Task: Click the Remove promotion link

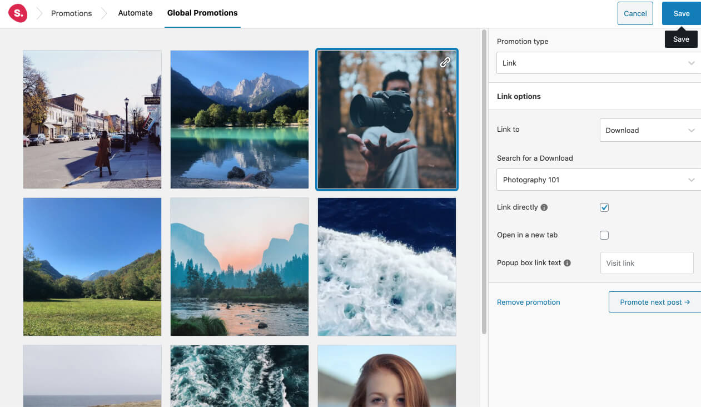Action: pos(529,302)
